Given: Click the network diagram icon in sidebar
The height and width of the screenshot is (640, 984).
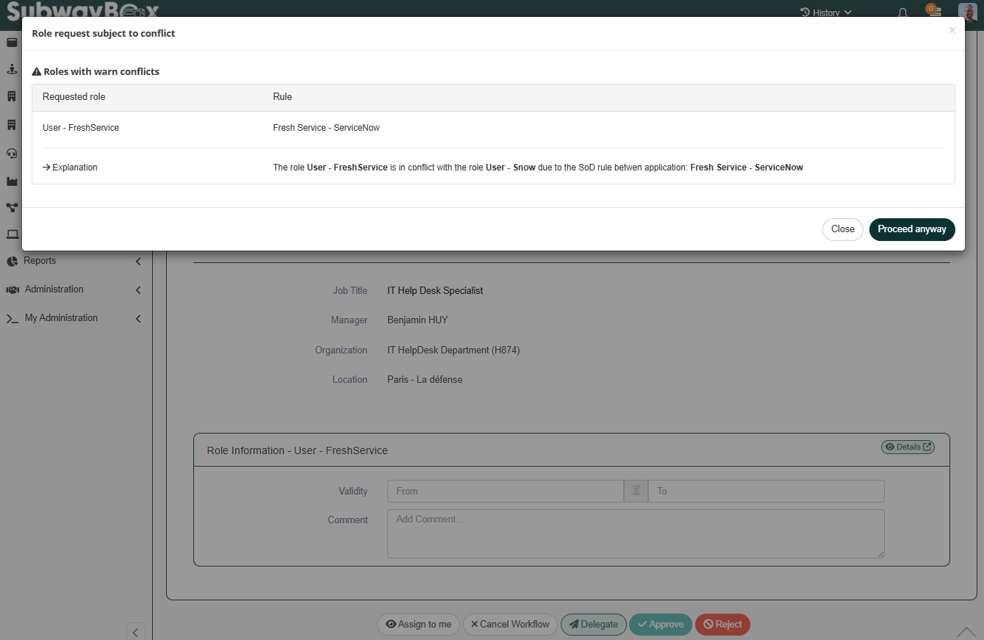Looking at the screenshot, I should coord(12,208).
